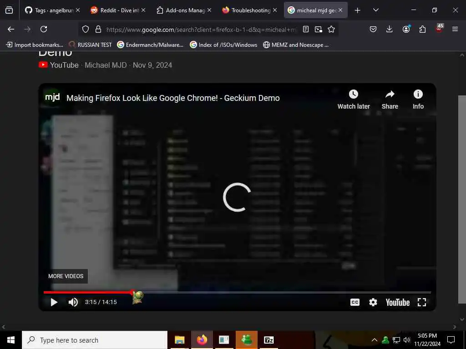Open Firefox from the taskbar

tap(202, 340)
